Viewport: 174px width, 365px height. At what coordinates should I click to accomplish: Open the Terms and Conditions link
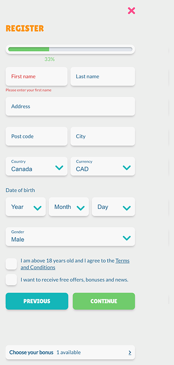click(75, 264)
